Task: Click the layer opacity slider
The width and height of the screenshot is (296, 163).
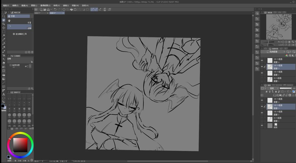Action: [286, 88]
